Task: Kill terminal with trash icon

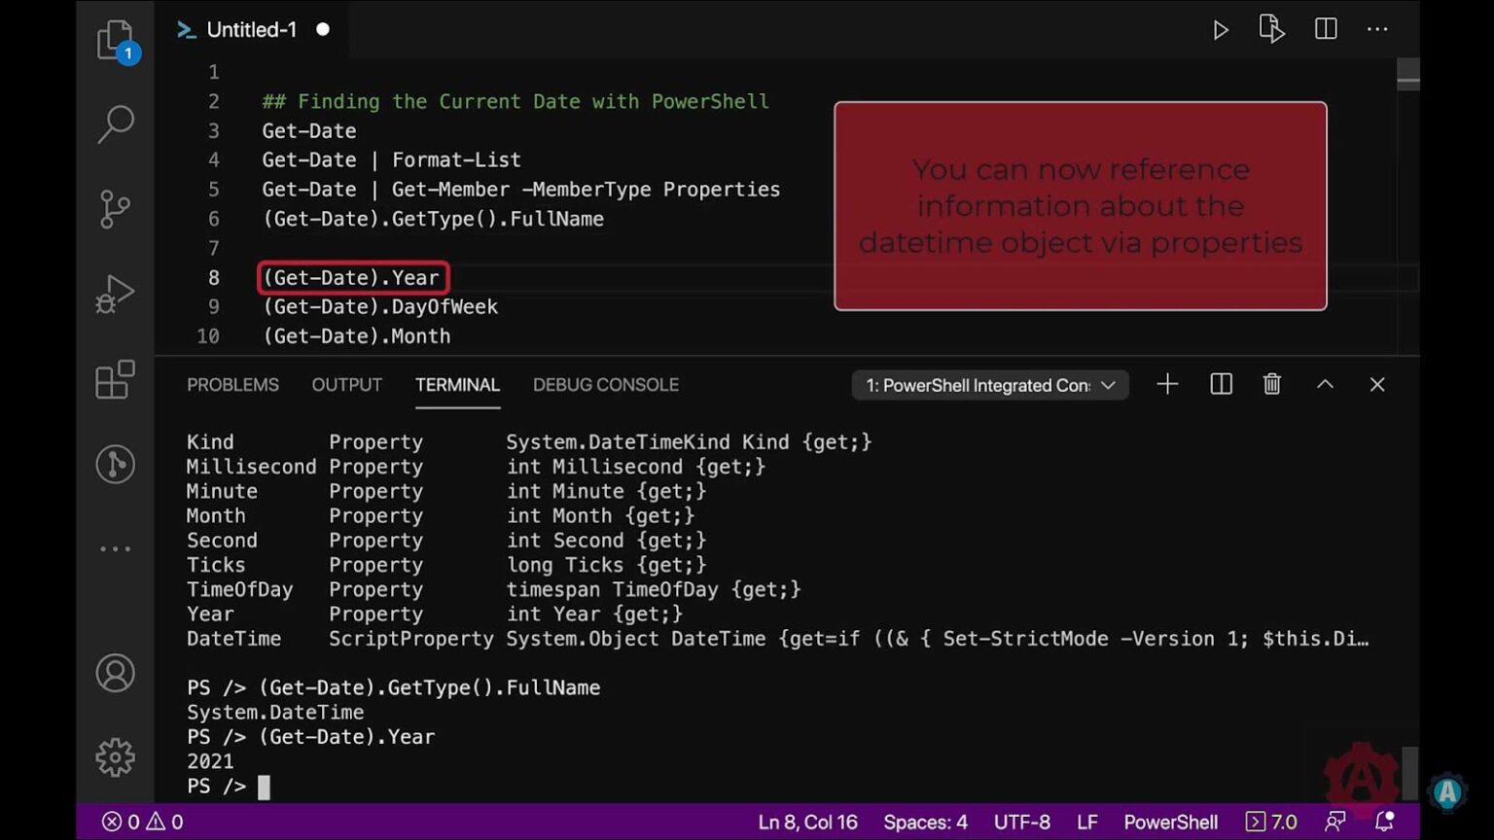Action: tap(1271, 385)
